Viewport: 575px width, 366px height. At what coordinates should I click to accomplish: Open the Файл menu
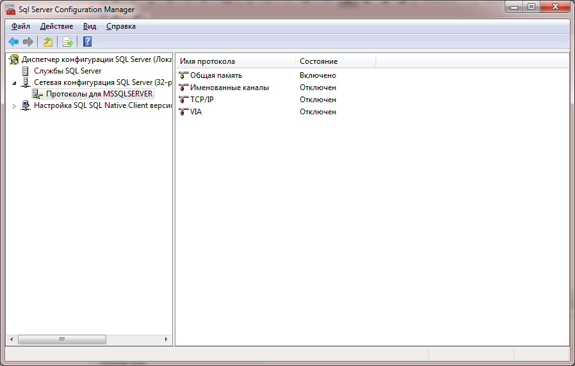(x=20, y=26)
